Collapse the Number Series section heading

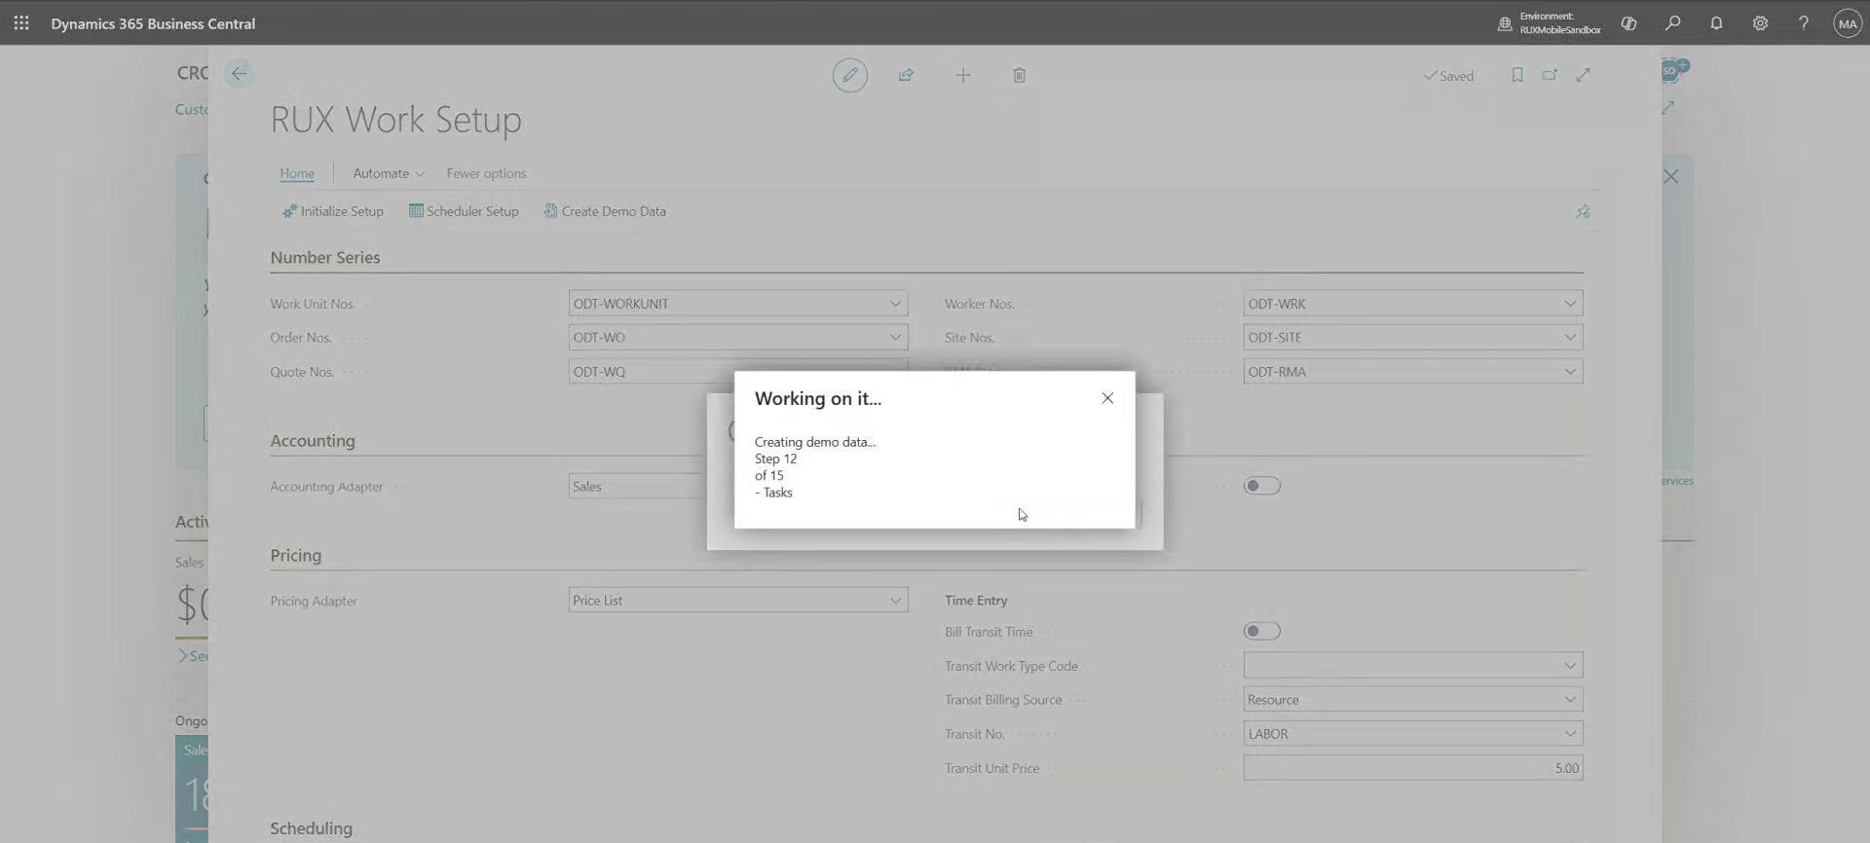(x=325, y=258)
